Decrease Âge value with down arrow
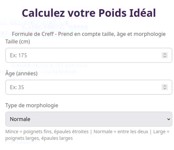This screenshot has width=174, height=150. tap(165, 89)
